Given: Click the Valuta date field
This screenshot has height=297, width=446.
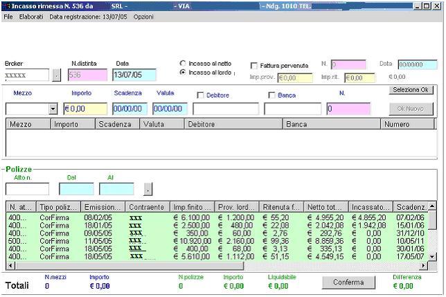Looking at the screenshot, I should pyautogui.click(x=170, y=109).
